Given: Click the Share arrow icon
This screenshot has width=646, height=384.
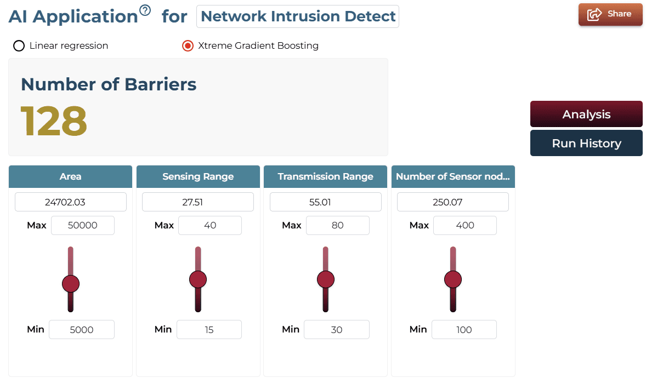Looking at the screenshot, I should coord(594,14).
